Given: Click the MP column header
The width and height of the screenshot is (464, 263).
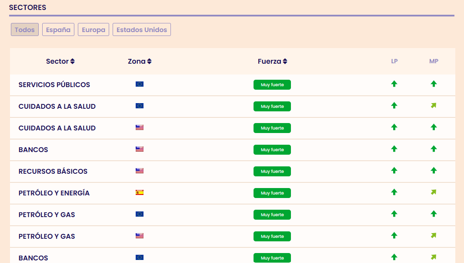Looking at the screenshot, I should (x=434, y=62).
